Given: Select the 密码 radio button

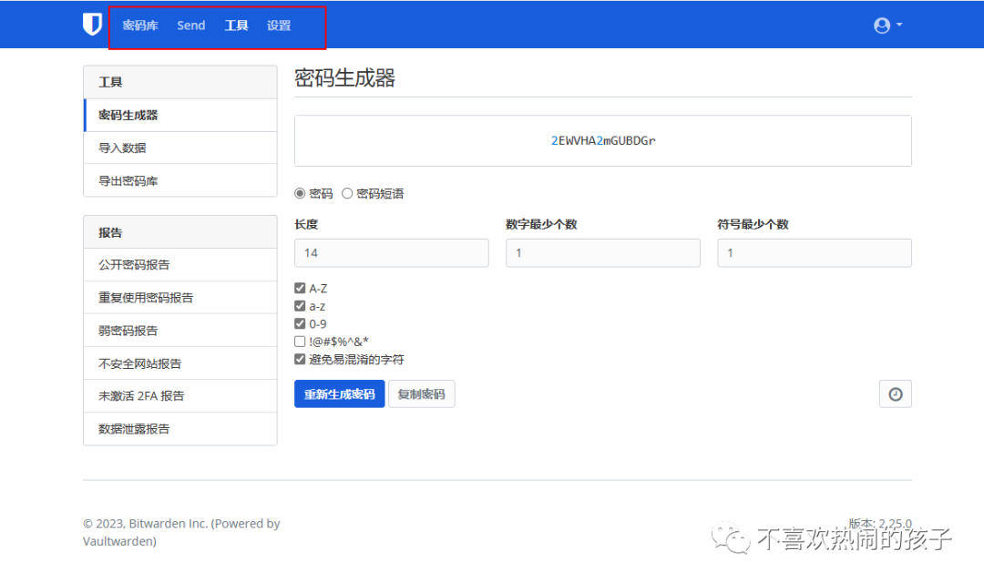Looking at the screenshot, I should [x=300, y=193].
